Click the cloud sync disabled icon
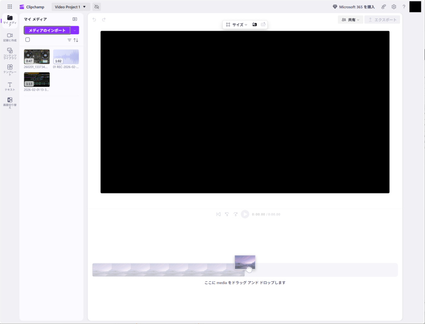425x324 pixels. tap(96, 7)
